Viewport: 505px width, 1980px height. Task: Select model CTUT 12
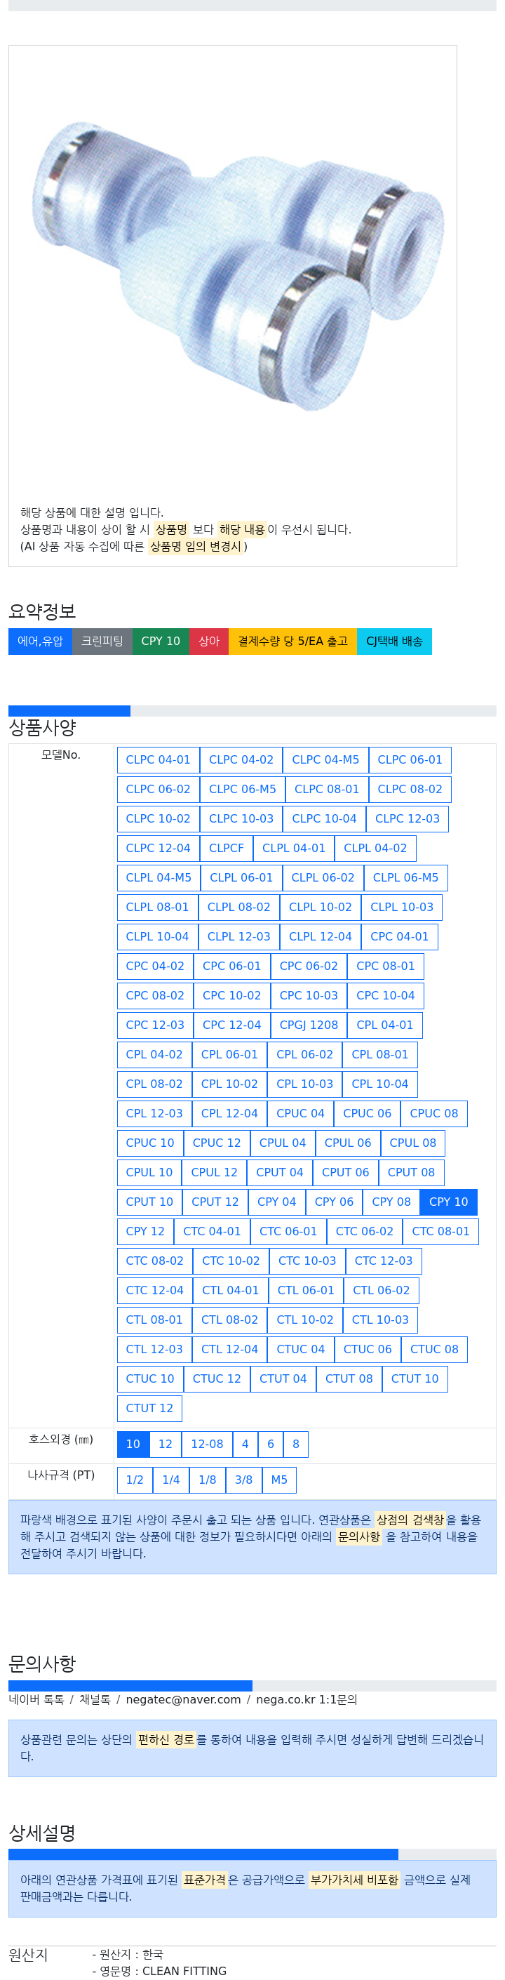[149, 1407]
